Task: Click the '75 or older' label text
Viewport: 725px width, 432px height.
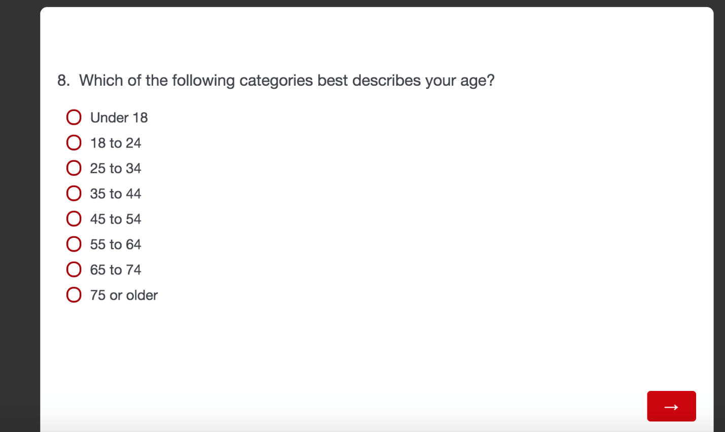Action: pos(124,295)
